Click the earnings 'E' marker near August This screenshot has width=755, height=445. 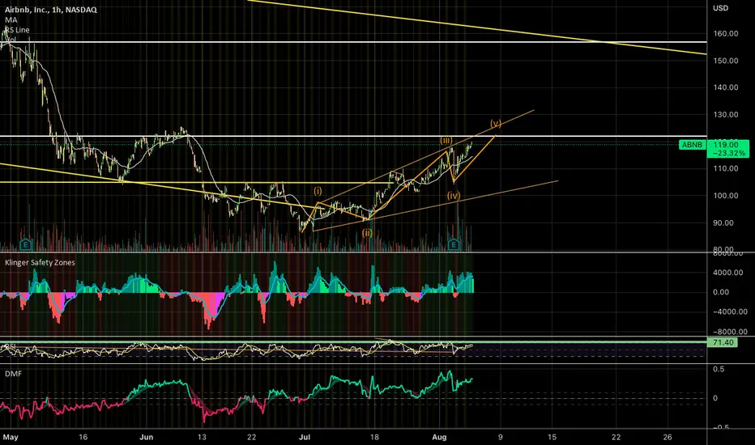click(453, 245)
